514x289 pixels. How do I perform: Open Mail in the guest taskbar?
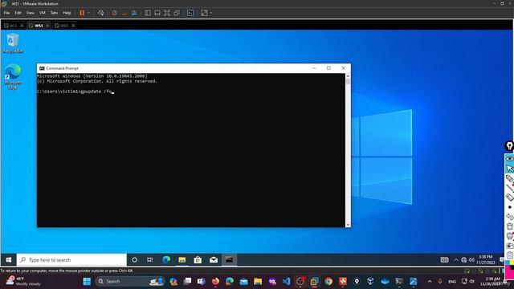214,260
